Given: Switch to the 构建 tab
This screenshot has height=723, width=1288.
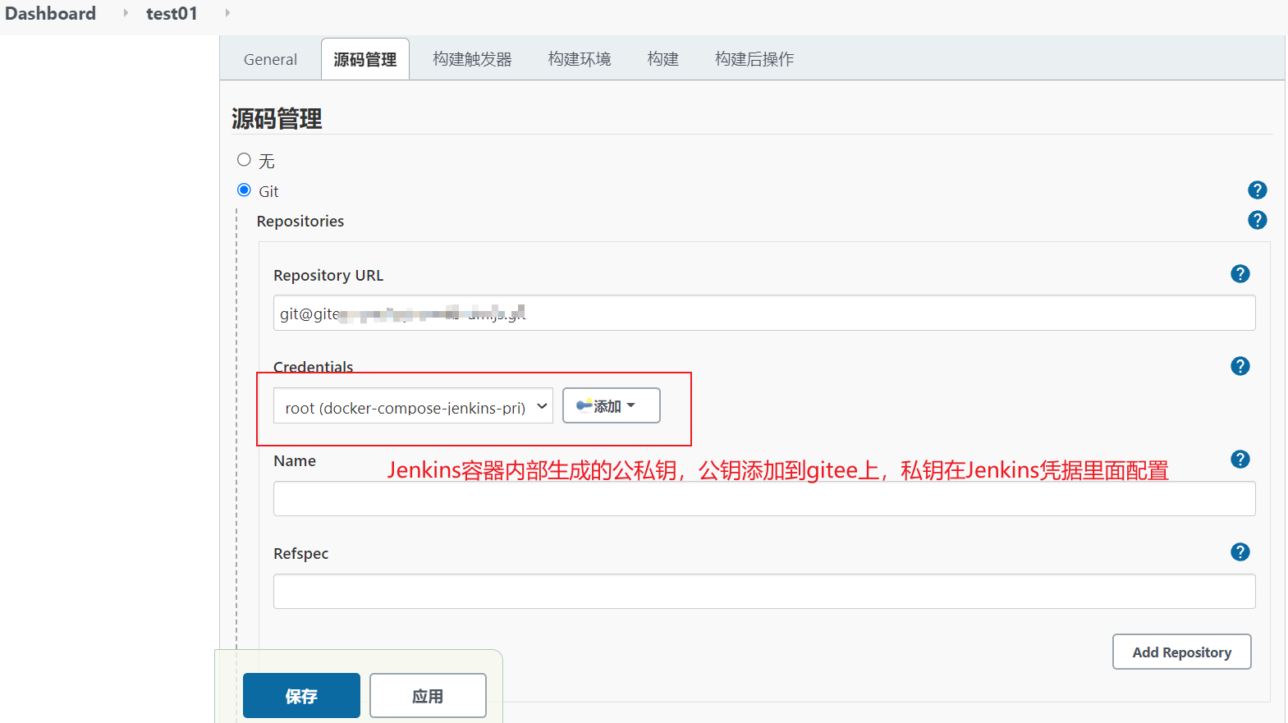Looking at the screenshot, I should pos(662,59).
